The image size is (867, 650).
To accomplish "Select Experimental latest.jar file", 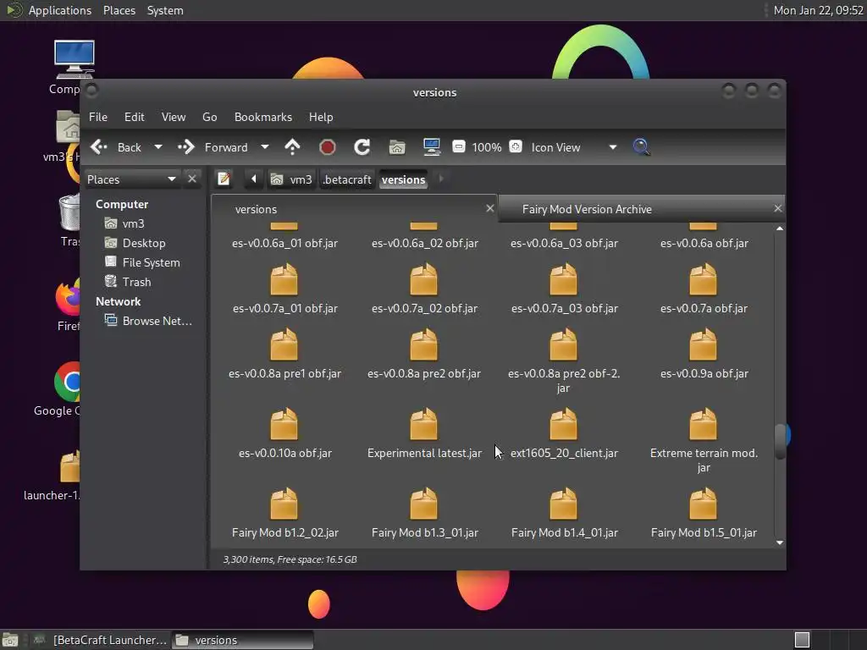I will [x=424, y=434].
